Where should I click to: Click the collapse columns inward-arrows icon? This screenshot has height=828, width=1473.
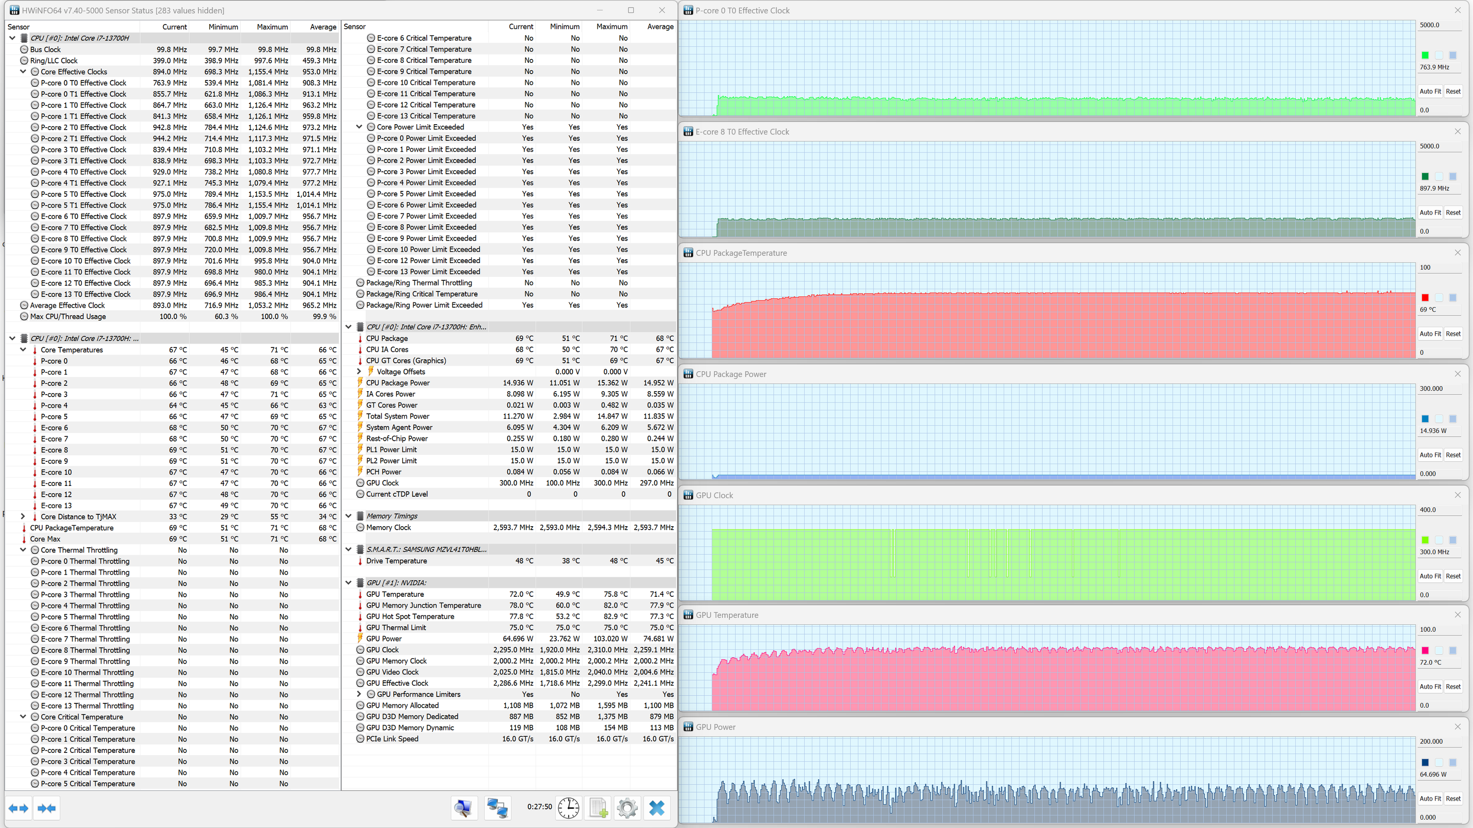click(x=46, y=808)
